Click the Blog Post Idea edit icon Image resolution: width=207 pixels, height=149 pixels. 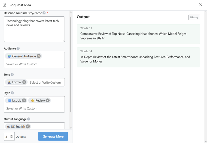tap(5, 5)
